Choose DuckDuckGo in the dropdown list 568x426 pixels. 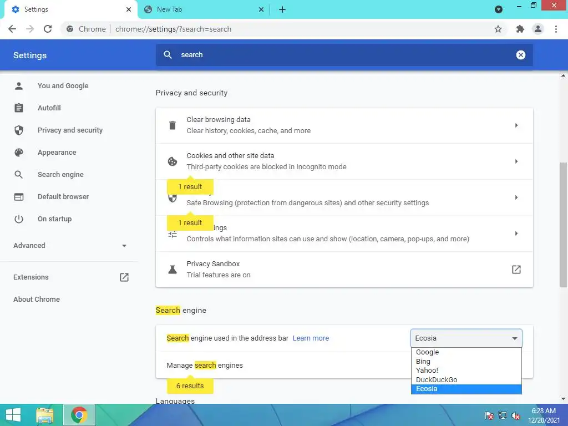tap(466, 379)
